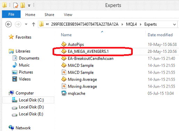Screen dimensions: 179x131
Task: Expand the hidden path chevron in address bar
Action: (47, 24)
